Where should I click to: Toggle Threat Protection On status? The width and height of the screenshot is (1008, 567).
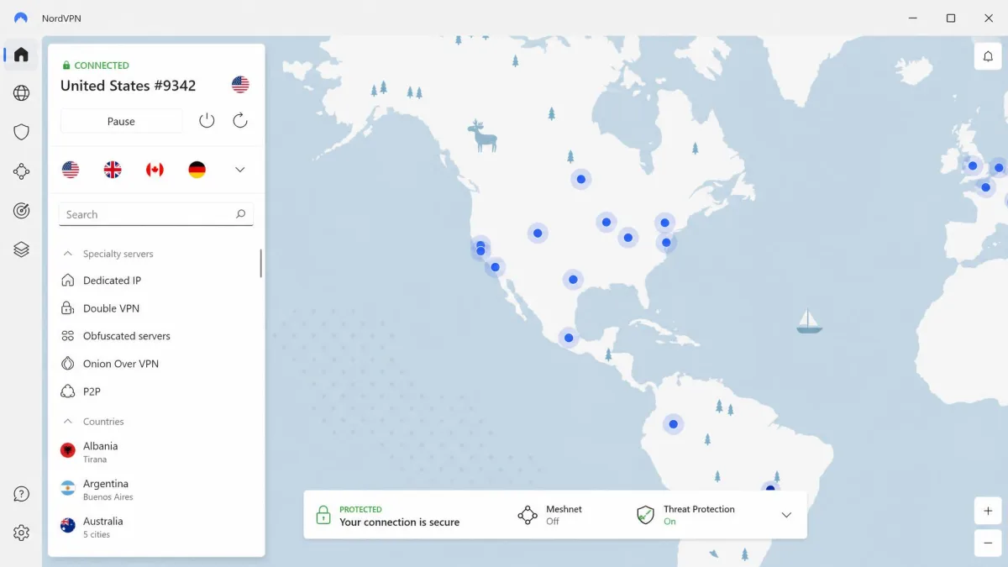coord(699,515)
